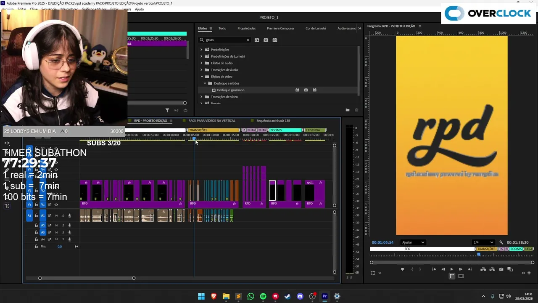Go to In point in Program monitor
This screenshot has width=538, height=303.
434,269
